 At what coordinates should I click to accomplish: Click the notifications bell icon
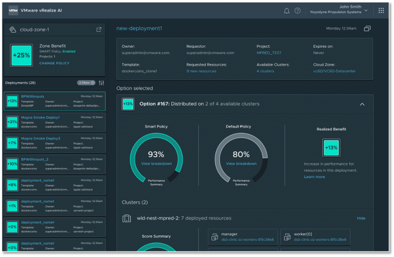[x=286, y=11]
